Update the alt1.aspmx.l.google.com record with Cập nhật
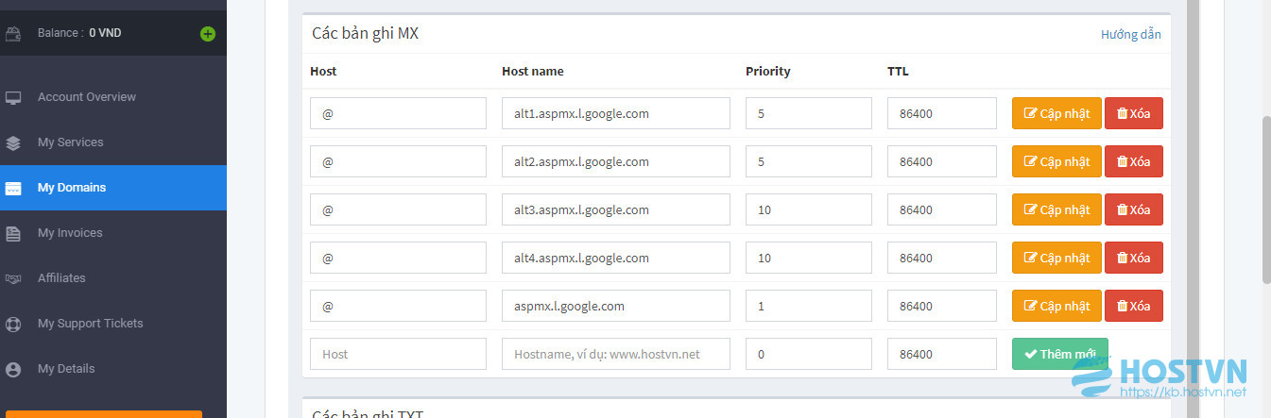Viewport: 1271px width, 418px height. pyautogui.click(x=1056, y=113)
